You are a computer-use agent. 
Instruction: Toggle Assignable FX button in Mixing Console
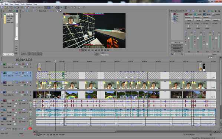[177, 48]
